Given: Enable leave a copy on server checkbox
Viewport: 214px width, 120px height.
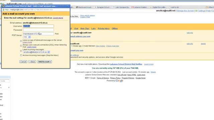Looking at the screenshot, I should pyautogui.click(x=21, y=41).
